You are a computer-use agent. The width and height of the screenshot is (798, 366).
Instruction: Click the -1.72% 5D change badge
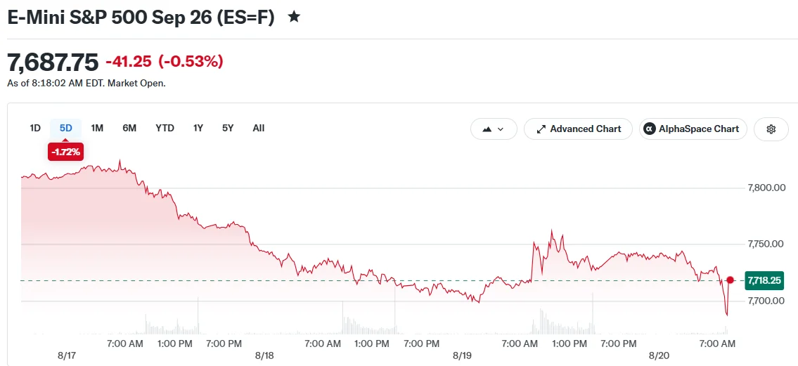(66, 152)
